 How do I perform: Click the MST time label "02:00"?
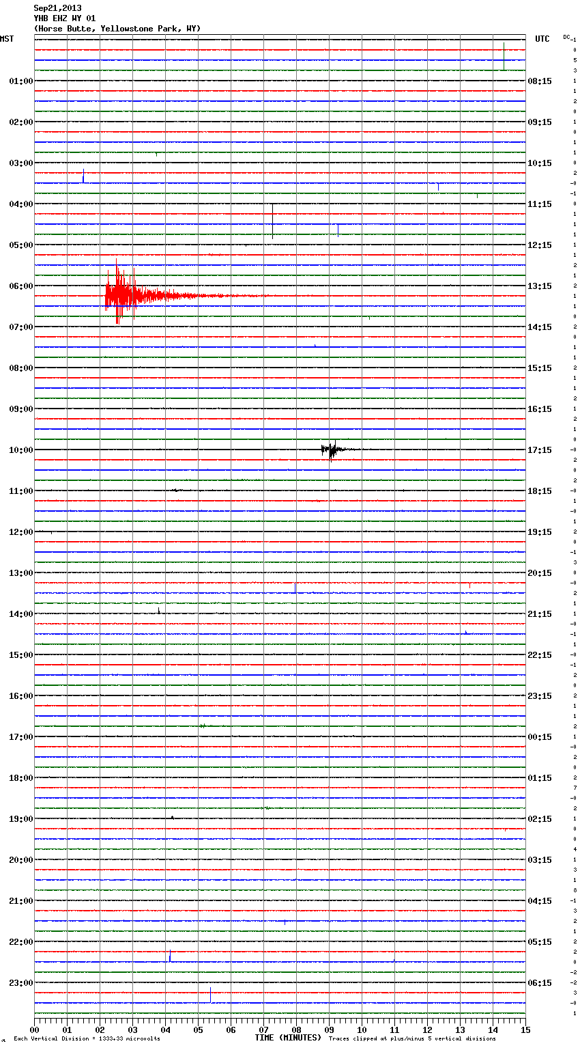coord(21,122)
